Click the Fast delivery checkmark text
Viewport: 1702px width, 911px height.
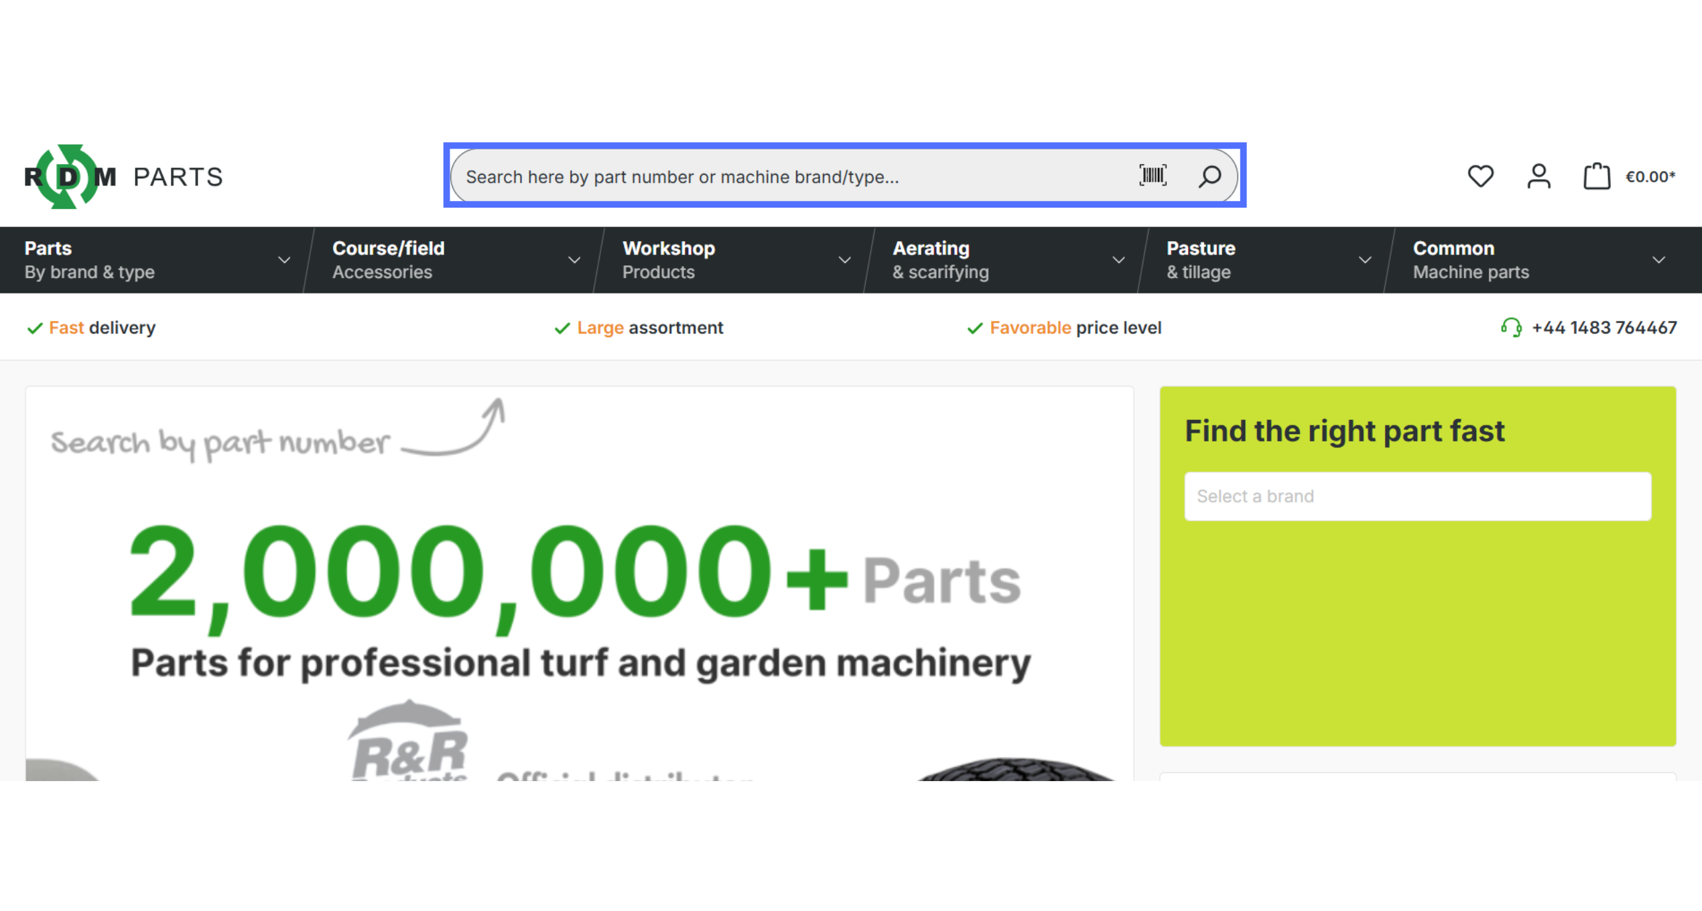click(101, 328)
